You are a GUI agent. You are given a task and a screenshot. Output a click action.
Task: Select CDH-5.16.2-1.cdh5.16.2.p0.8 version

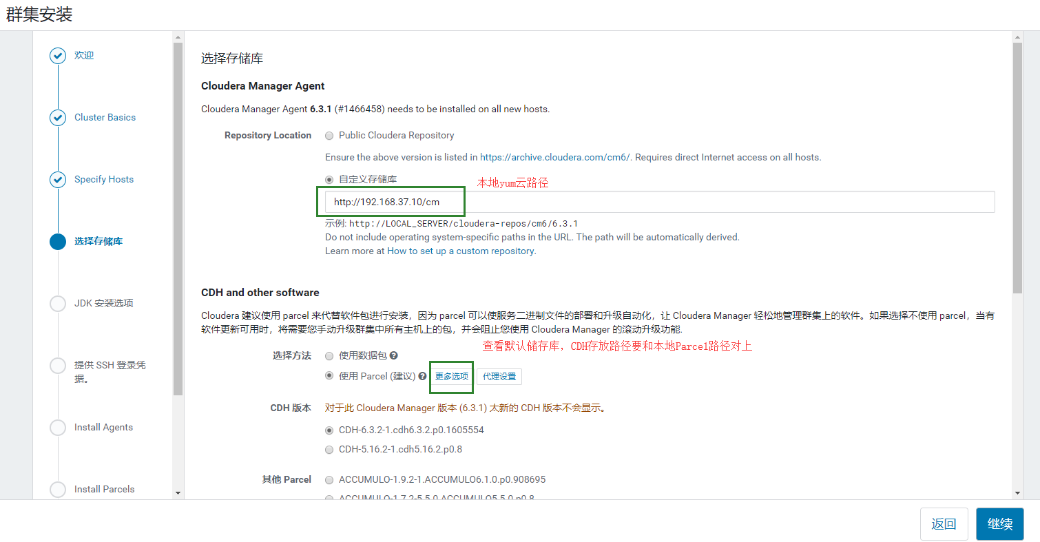coord(330,450)
